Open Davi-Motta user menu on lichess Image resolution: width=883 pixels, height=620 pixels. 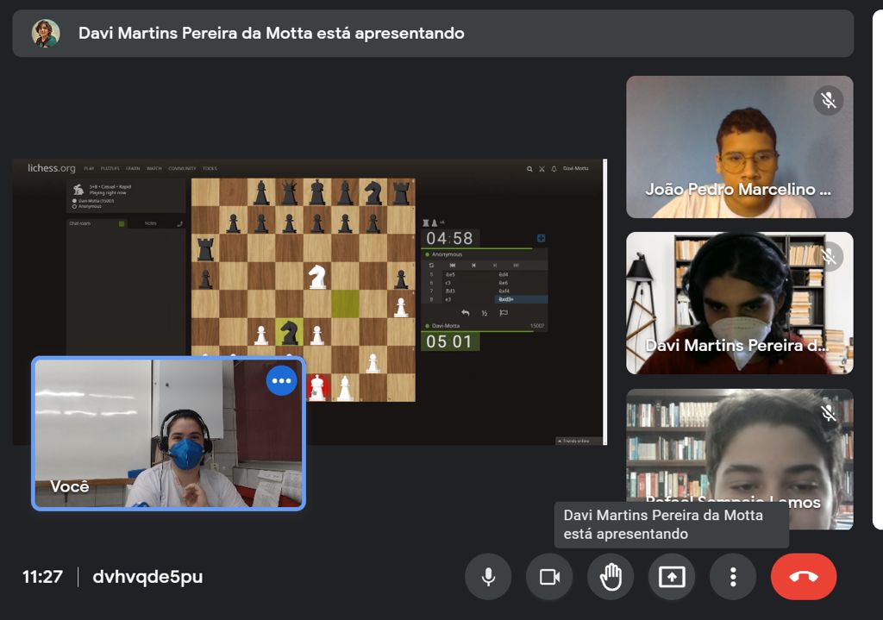(x=575, y=168)
